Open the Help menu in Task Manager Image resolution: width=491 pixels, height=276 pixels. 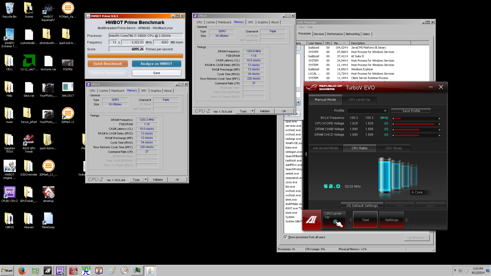click(x=310, y=27)
